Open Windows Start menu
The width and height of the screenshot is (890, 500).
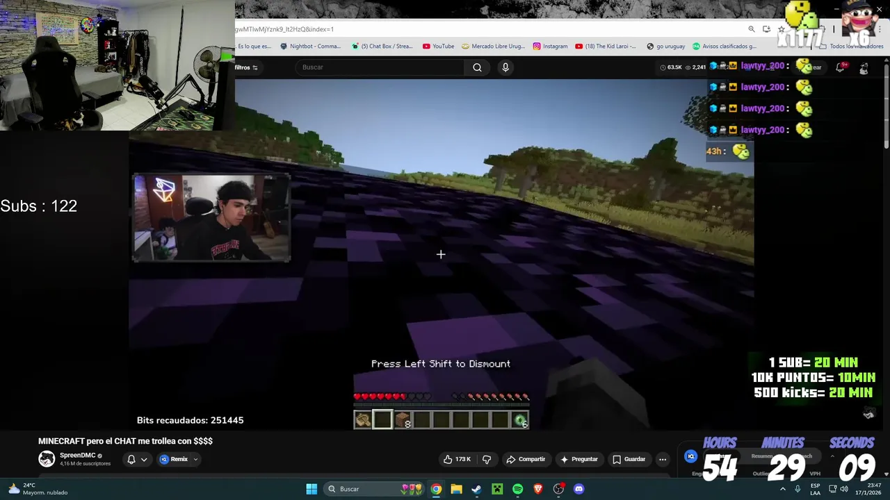click(x=311, y=489)
